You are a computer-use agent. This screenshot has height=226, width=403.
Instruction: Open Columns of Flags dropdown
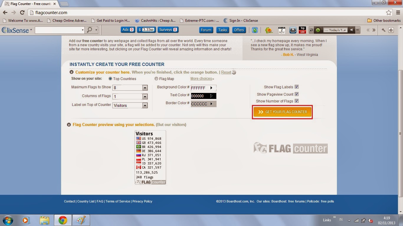click(x=130, y=97)
